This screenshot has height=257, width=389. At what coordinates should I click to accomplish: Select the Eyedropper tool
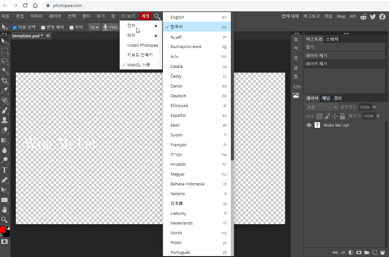tap(4, 91)
